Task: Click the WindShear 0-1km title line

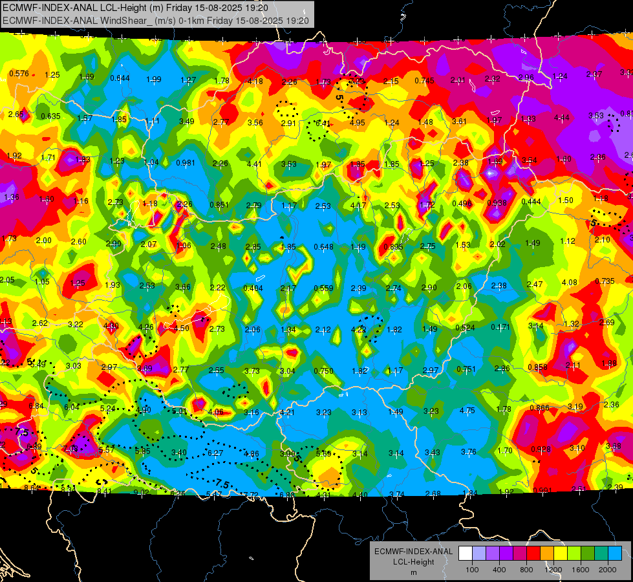Action: pos(155,21)
